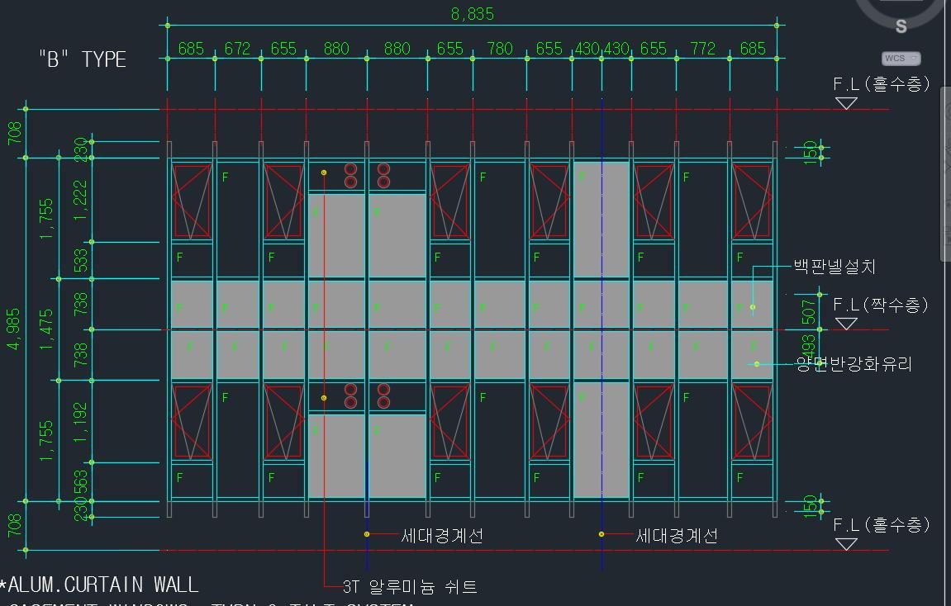
Task: Select the 백판넬설치 annotation text
Action: (x=835, y=267)
